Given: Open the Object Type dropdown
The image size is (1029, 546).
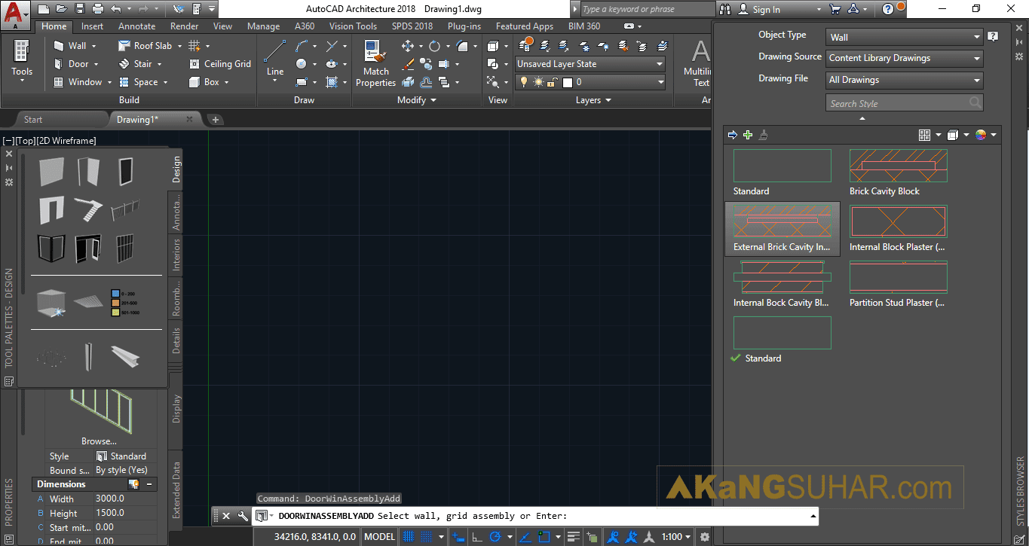Looking at the screenshot, I should point(905,37).
